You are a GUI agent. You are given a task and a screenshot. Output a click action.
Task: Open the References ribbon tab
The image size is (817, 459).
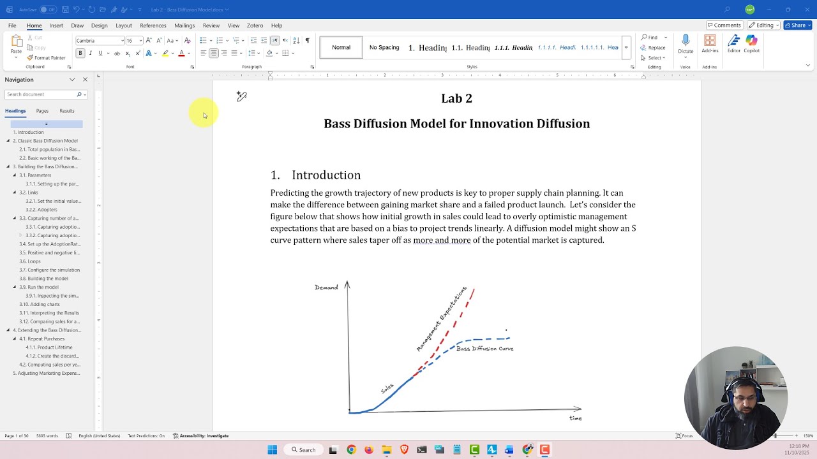pyautogui.click(x=153, y=25)
